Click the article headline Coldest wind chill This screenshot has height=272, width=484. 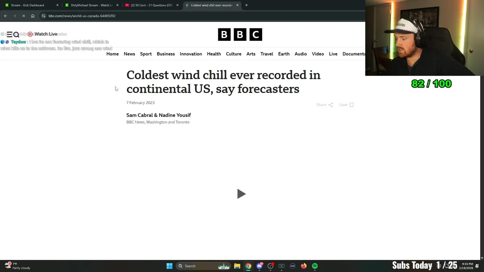223,82
